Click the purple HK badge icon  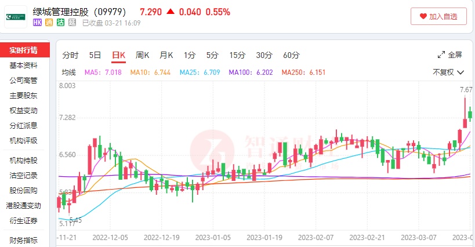pyautogui.click(x=37, y=23)
